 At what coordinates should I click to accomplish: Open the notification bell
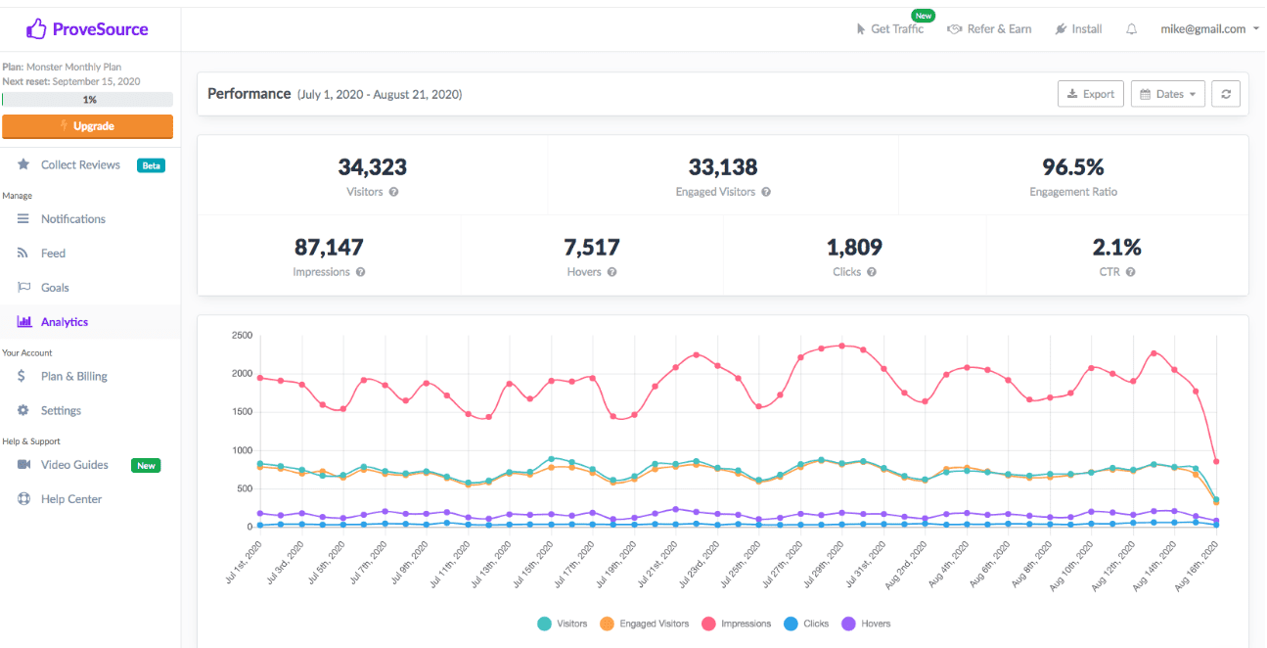coord(1131,29)
